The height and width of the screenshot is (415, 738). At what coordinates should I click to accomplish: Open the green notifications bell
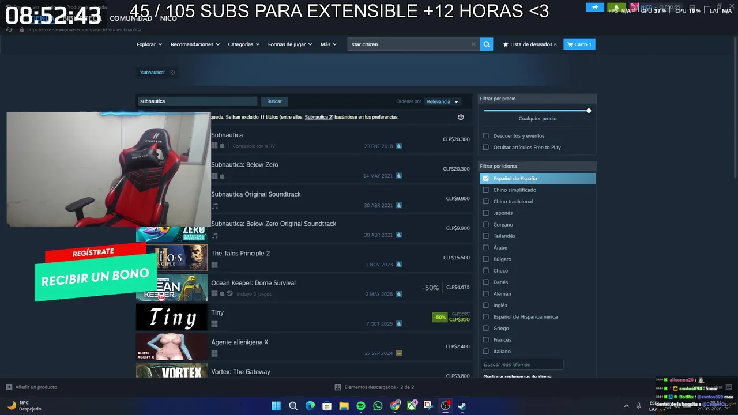[616, 7]
